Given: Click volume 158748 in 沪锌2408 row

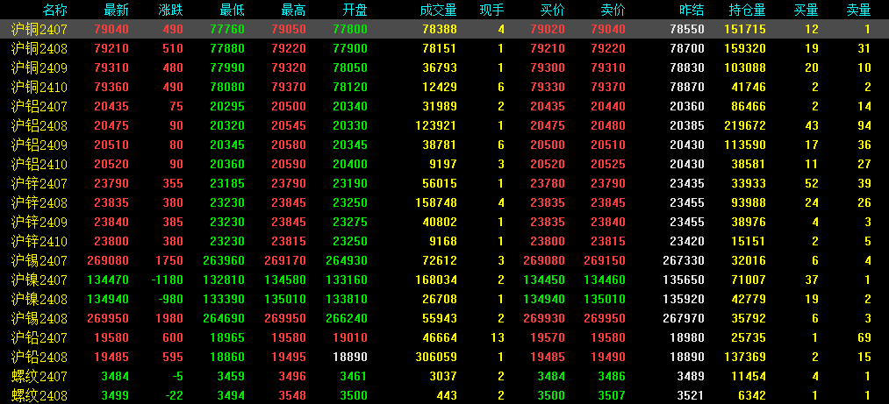Looking at the screenshot, I should tap(436, 202).
